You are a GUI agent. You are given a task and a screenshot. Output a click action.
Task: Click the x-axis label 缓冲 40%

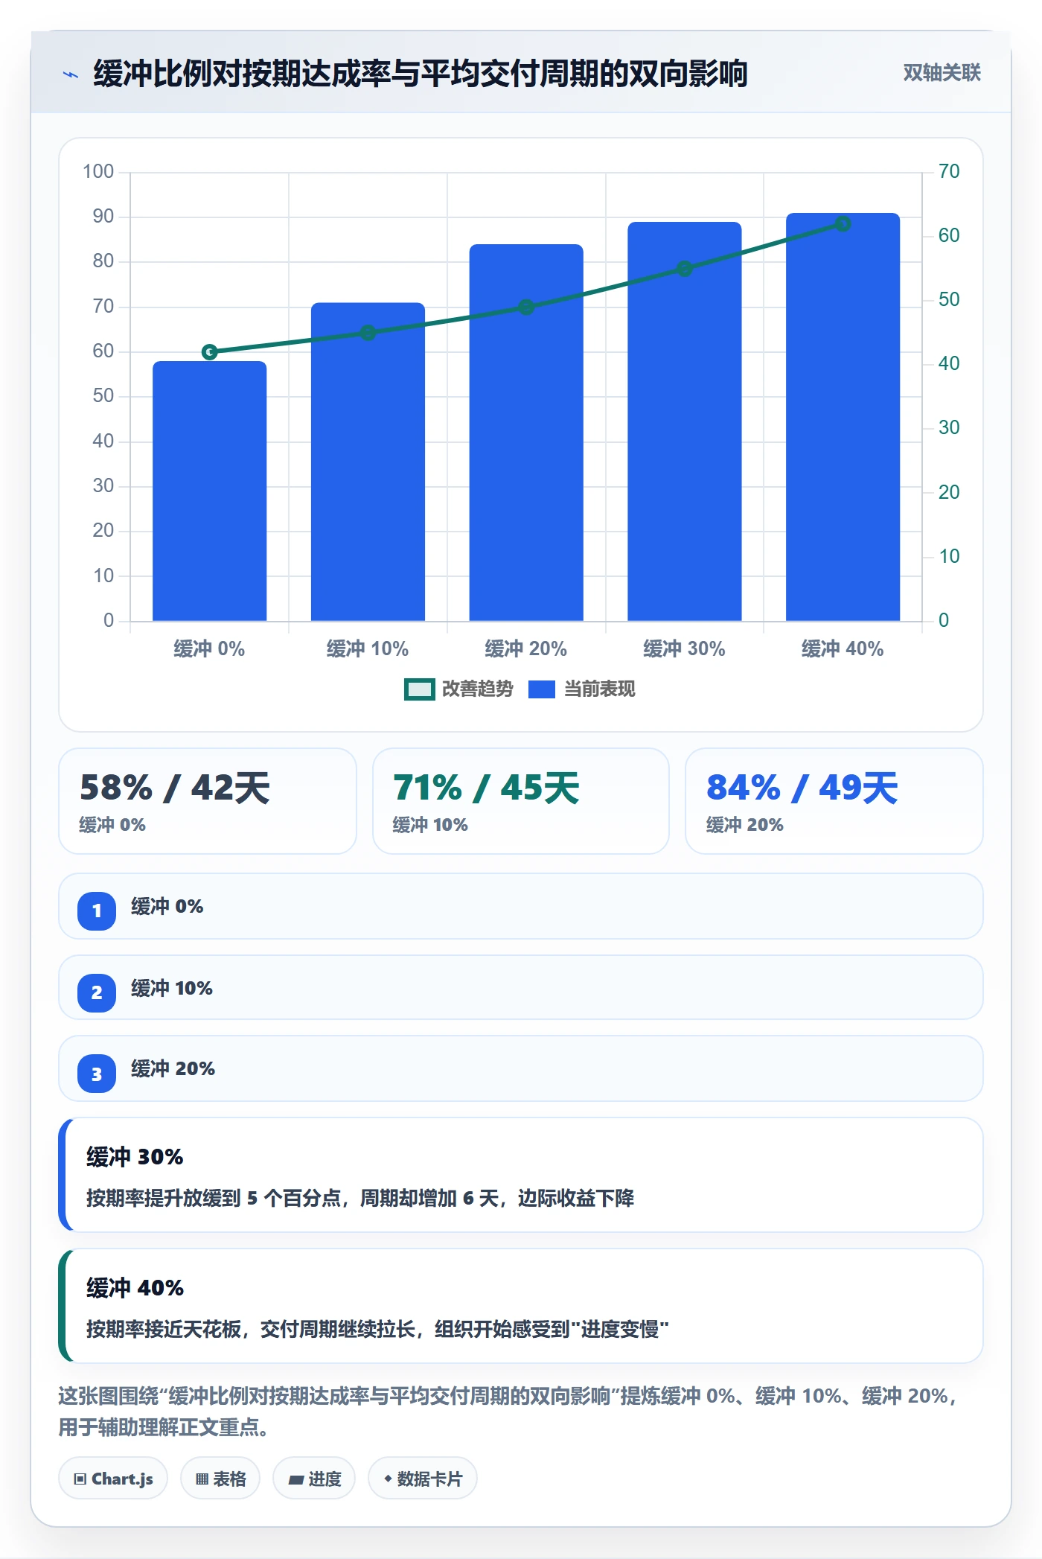(x=843, y=649)
